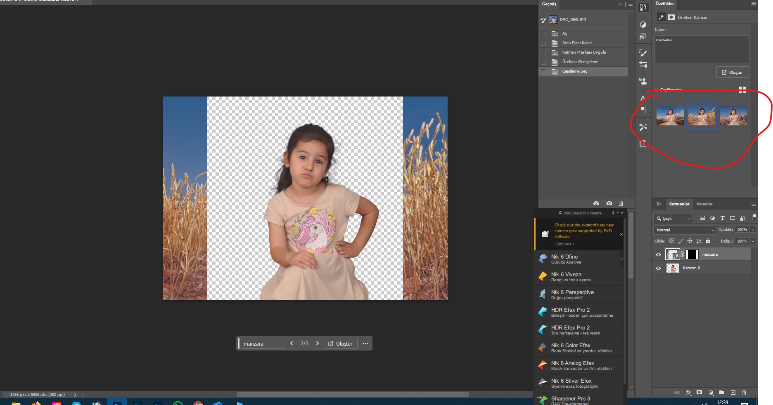
Task: Open the Normal blend mode dropdown
Action: [684, 230]
